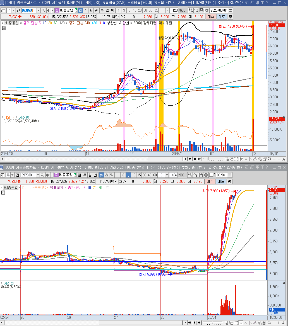Click the data table grid icon in bottom chart

coord(3,193)
